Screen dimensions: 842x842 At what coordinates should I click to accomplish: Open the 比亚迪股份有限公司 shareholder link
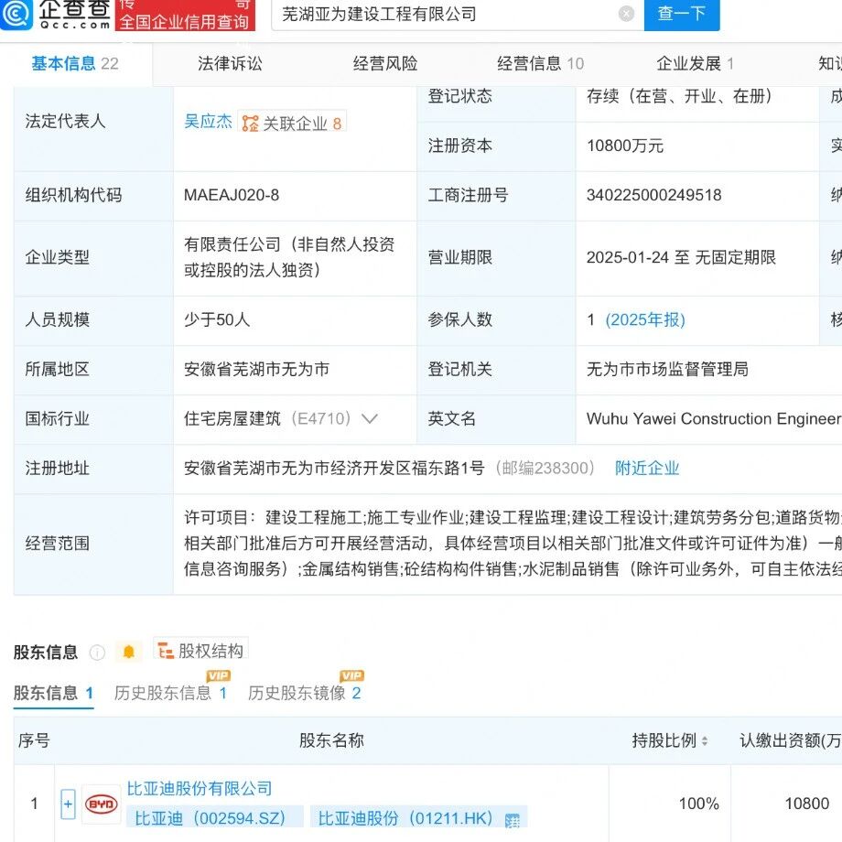[x=200, y=788]
